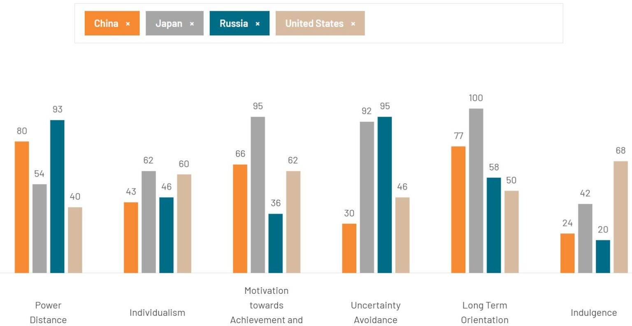Click the Power Distance axis label
Screen dimensions: 632x326
pyautogui.click(x=48, y=312)
